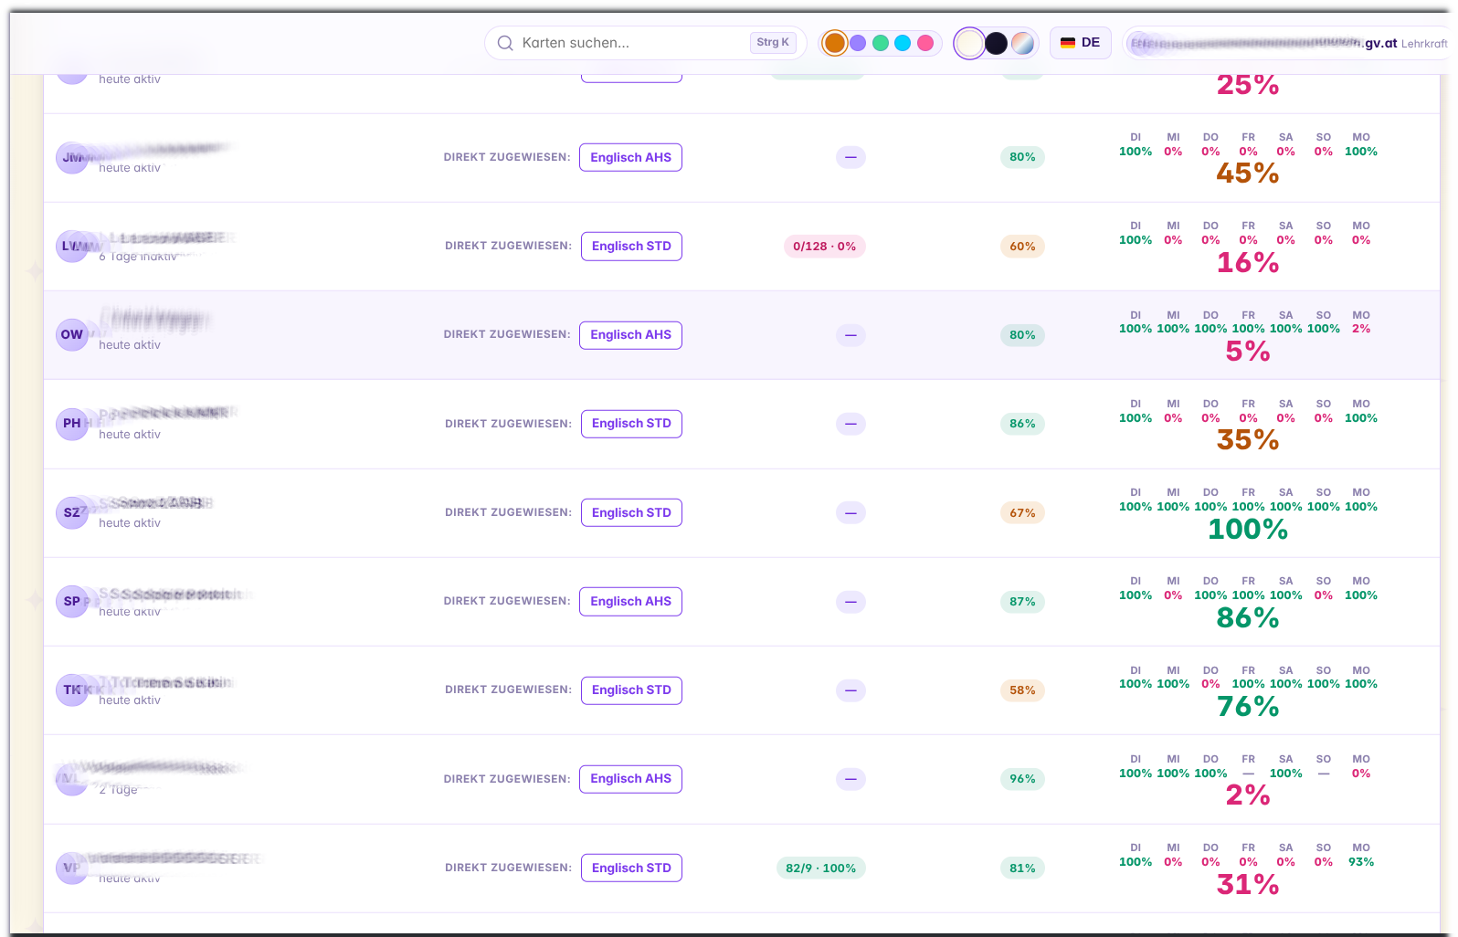Open Englisch STD in the SZ row
Image resolution: width=1458 pixels, height=937 pixels.
(631, 512)
